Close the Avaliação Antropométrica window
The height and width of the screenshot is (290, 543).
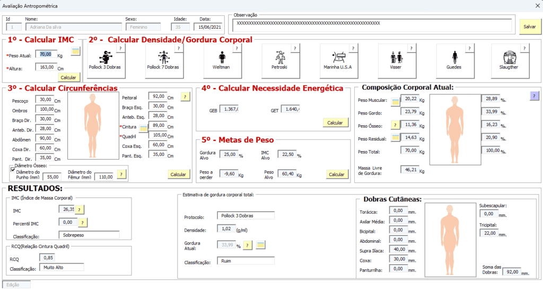click(x=537, y=6)
